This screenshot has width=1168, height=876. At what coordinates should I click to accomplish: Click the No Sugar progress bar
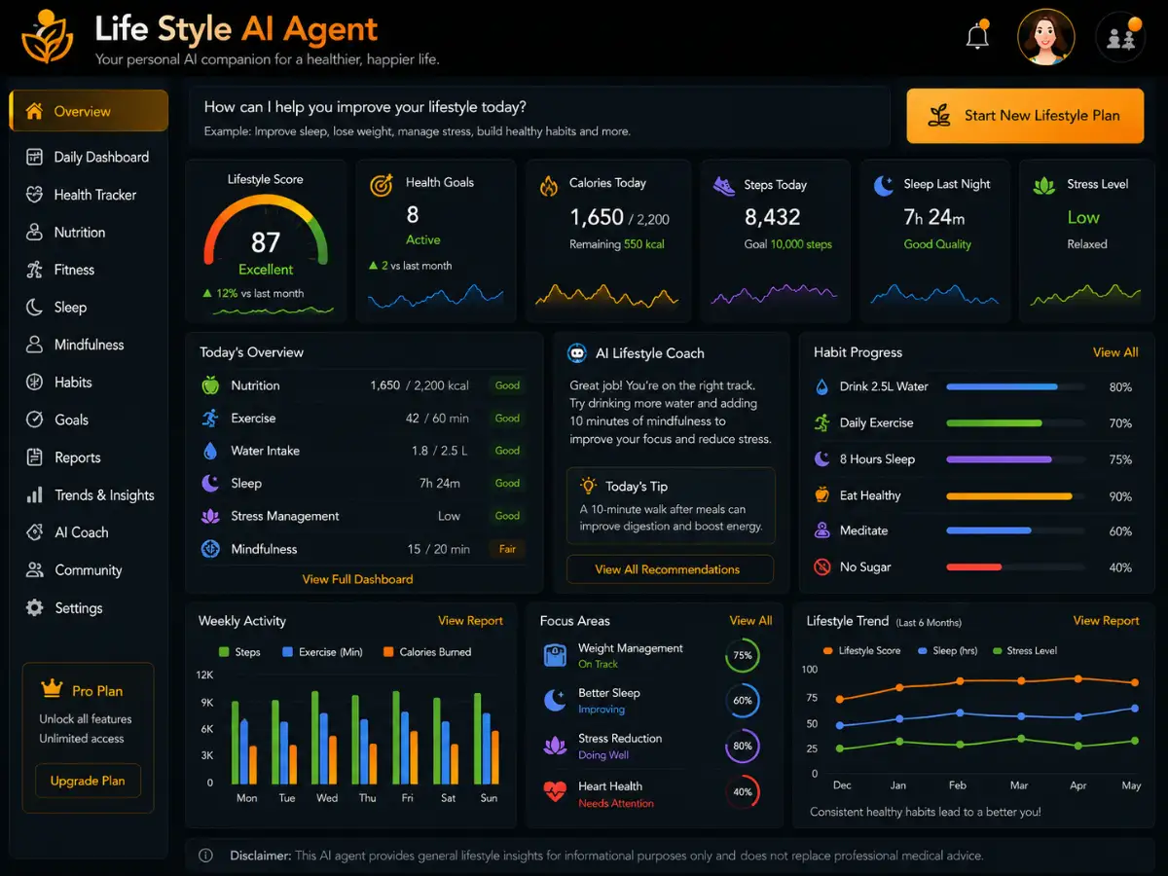1016,566
